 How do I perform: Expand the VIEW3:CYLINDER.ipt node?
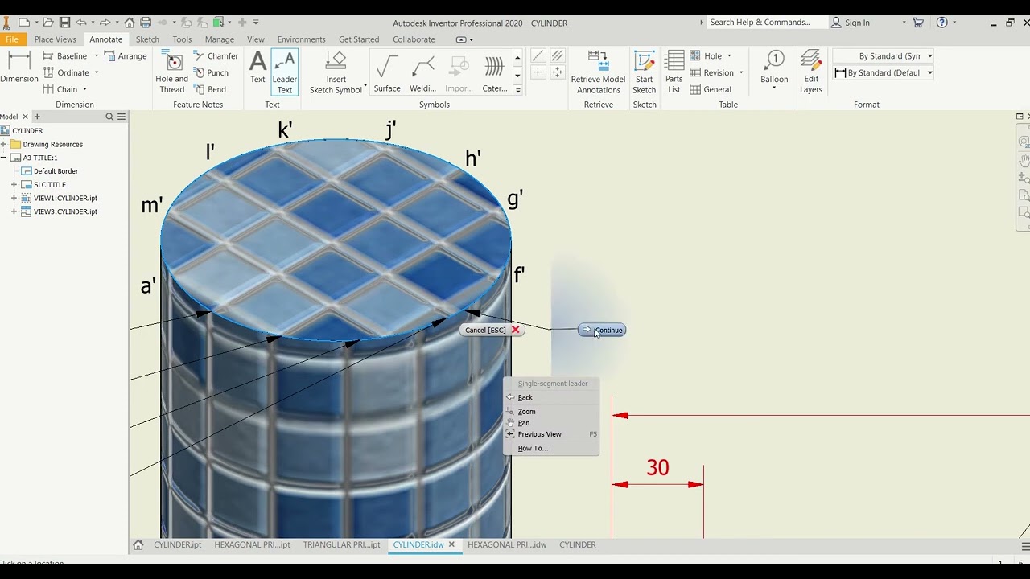14,211
